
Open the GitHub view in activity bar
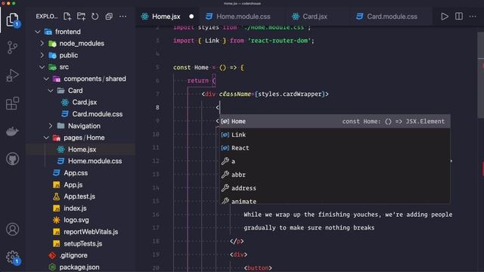point(12,159)
